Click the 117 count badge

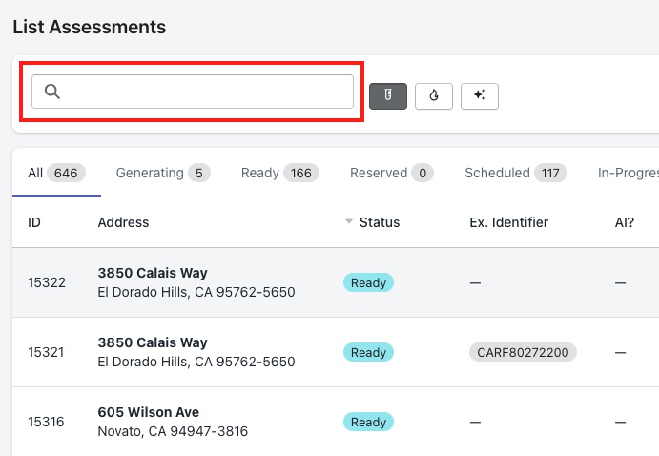click(550, 174)
